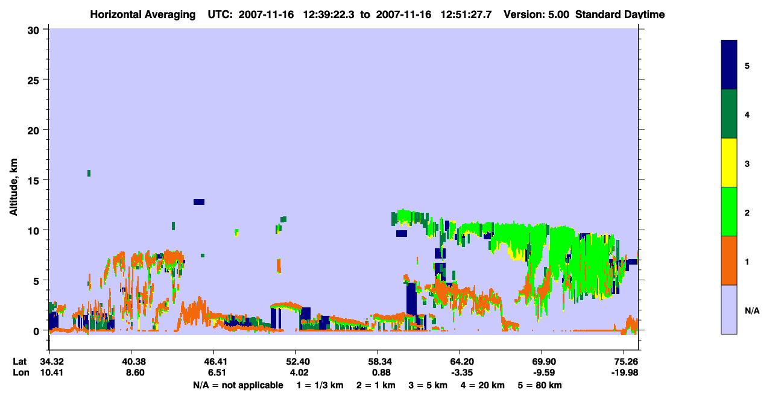This screenshot has height=402, width=784.
Task: Click the orange level 1 colorbar segment
Action: click(729, 260)
